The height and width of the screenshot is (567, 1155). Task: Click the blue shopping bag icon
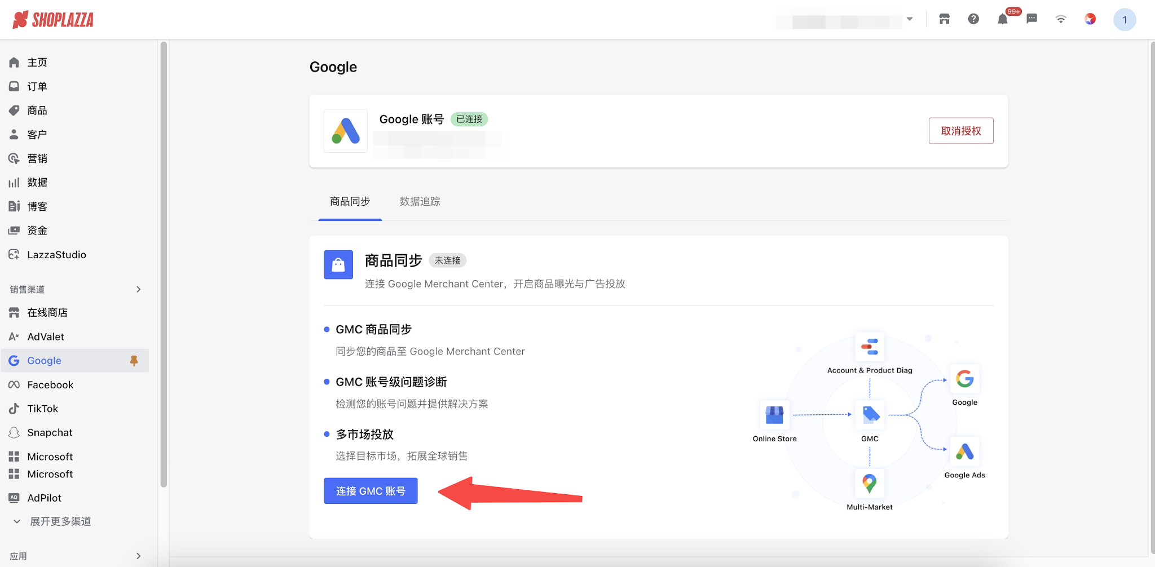pos(338,265)
